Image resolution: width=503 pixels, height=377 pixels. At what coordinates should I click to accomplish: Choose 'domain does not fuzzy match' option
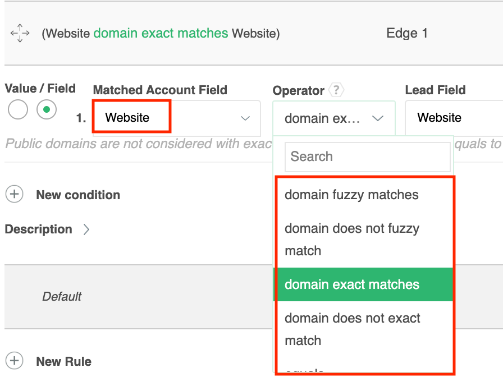click(x=351, y=240)
